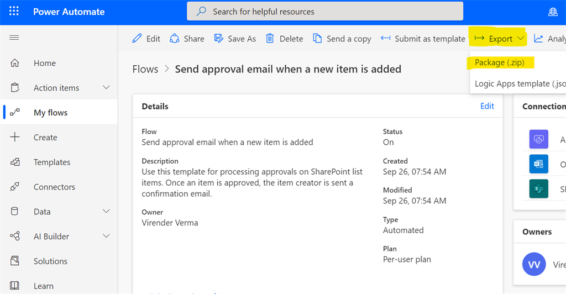Go to Flows breadcrumb link
Image resolution: width=566 pixels, height=294 pixels.
click(x=145, y=69)
